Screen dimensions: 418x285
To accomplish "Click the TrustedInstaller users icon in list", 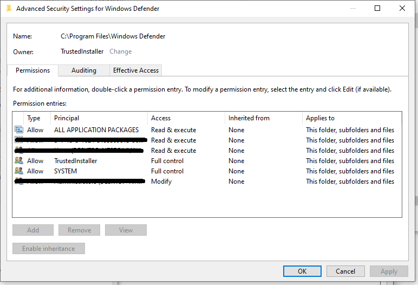I will tap(18, 160).
